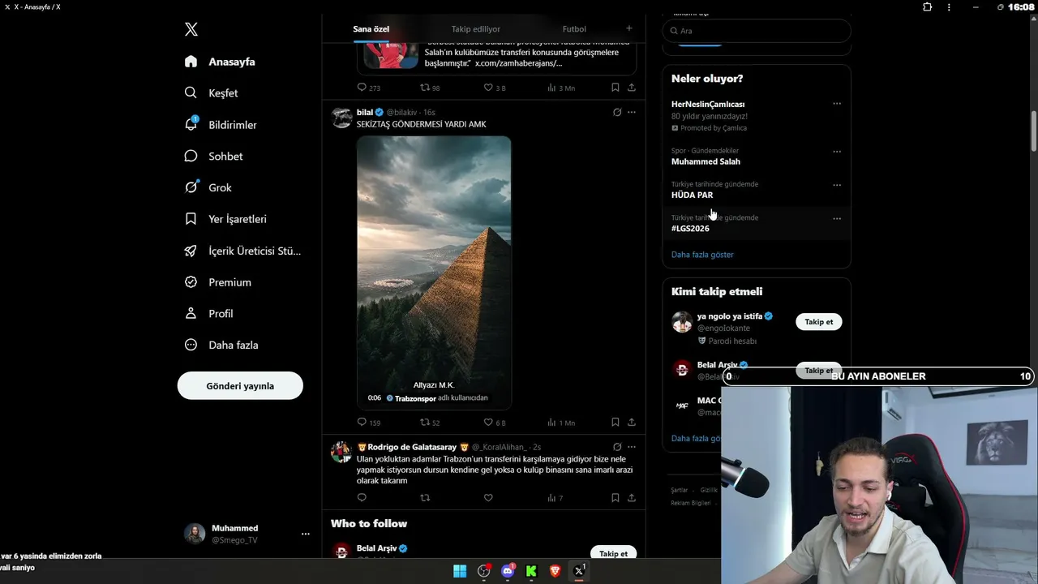Reply to bilal's post with 159 replies
Viewport: 1038px width, 584px height.
(368, 423)
